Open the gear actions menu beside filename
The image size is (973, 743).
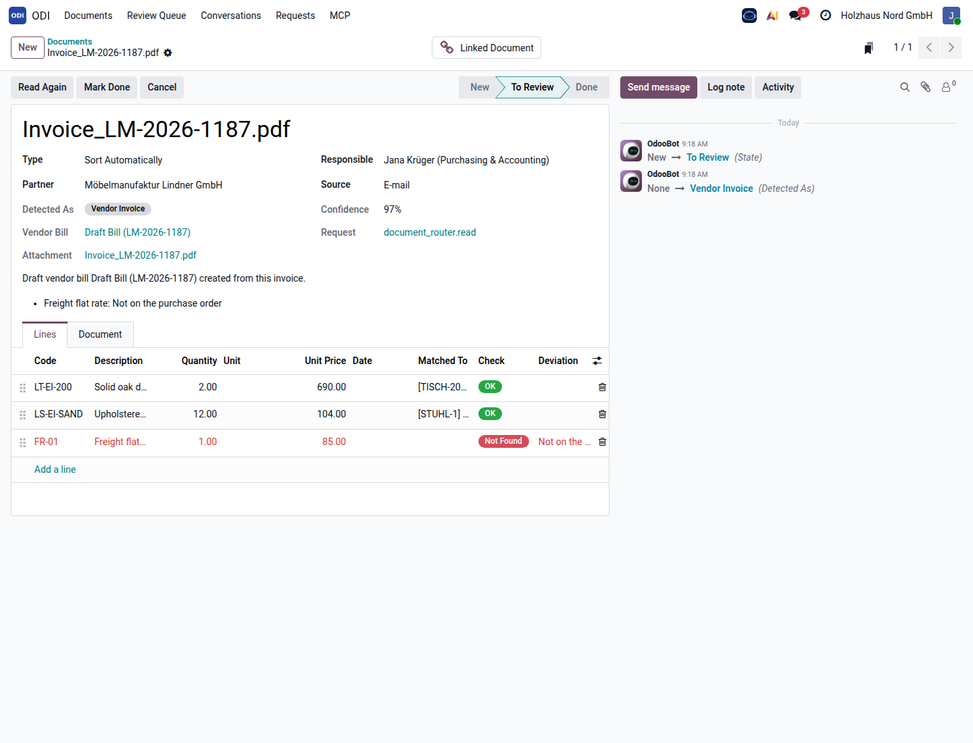[x=168, y=53]
